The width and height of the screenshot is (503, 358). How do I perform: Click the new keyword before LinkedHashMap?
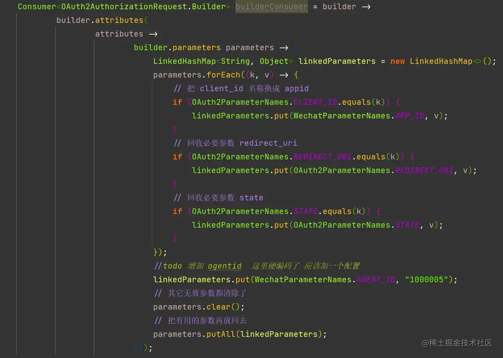click(397, 61)
